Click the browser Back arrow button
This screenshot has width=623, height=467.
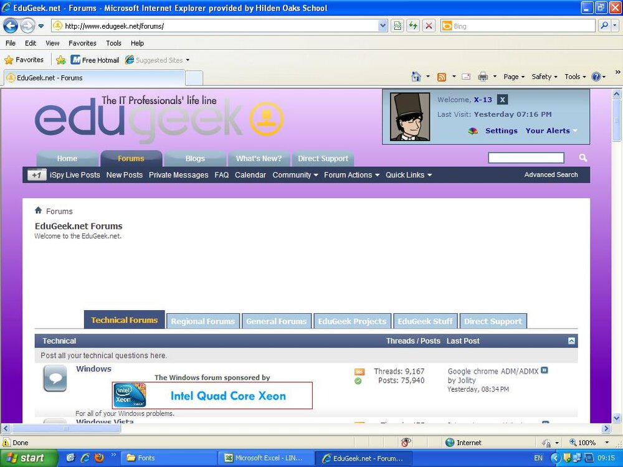pos(11,26)
